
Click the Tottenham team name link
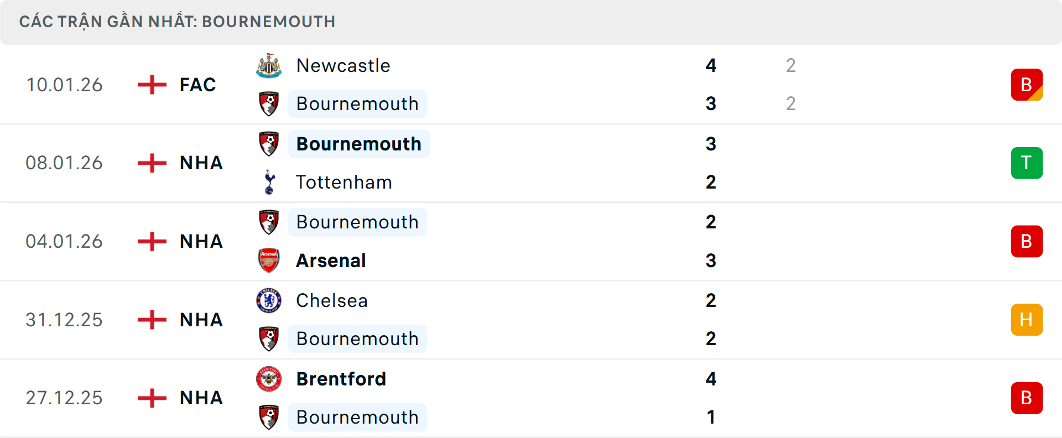(343, 182)
